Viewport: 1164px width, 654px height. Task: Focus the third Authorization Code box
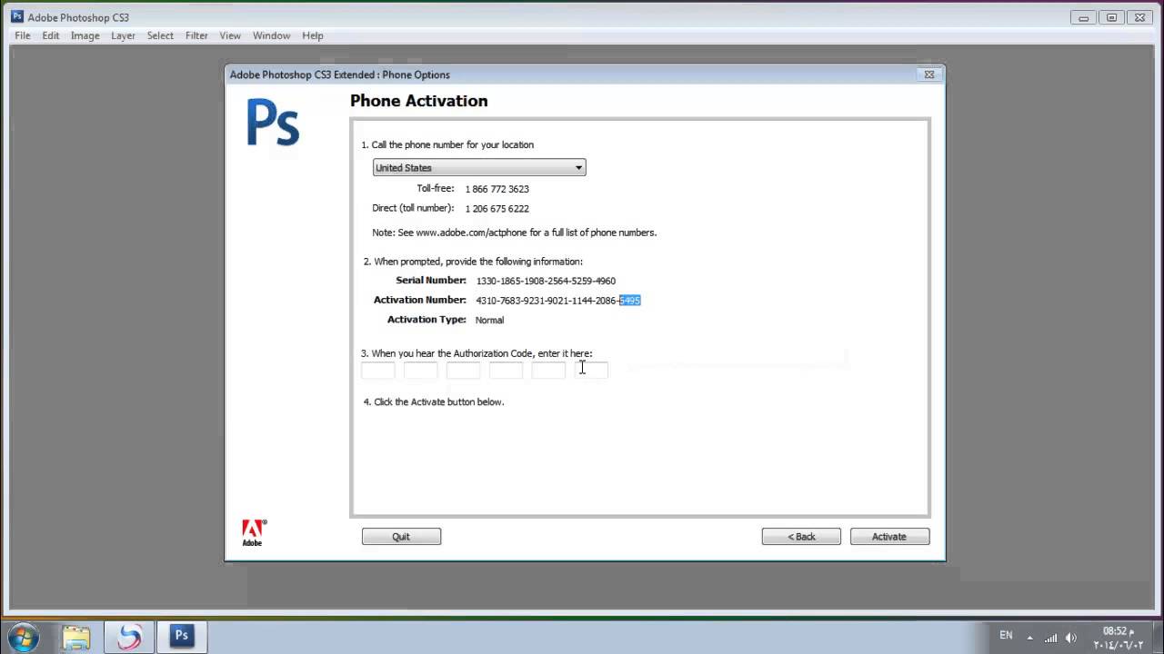pyautogui.click(x=463, y=370)
